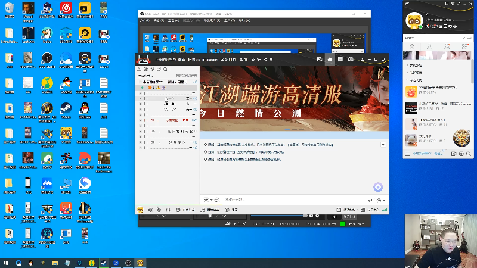
Task: Open the Steam icon on the desktop
Action: tap(66, 111)
